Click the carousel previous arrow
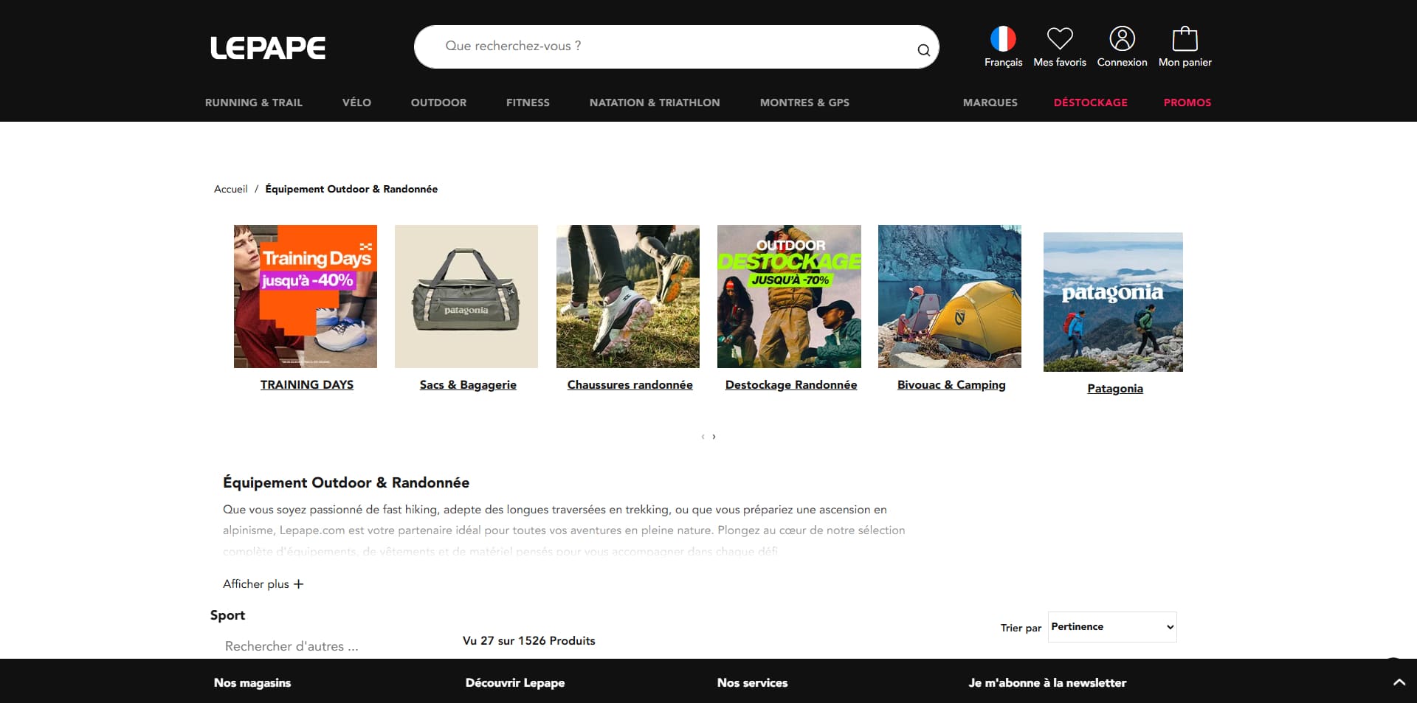Image resolution: width=1417 pixels, height=703 pixels. [703, 437]
